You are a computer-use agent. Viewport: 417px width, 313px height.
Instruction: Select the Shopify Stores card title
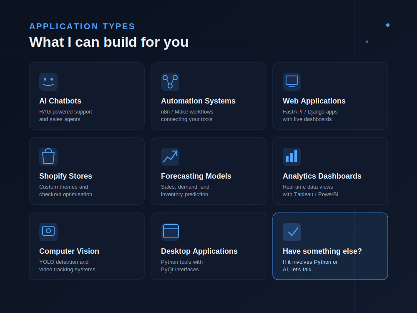tap(66, 176)
